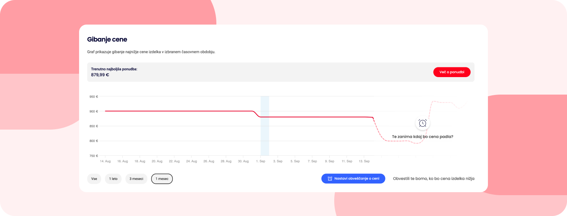Click the '28. Aug' date label

[x=226, y=161]
